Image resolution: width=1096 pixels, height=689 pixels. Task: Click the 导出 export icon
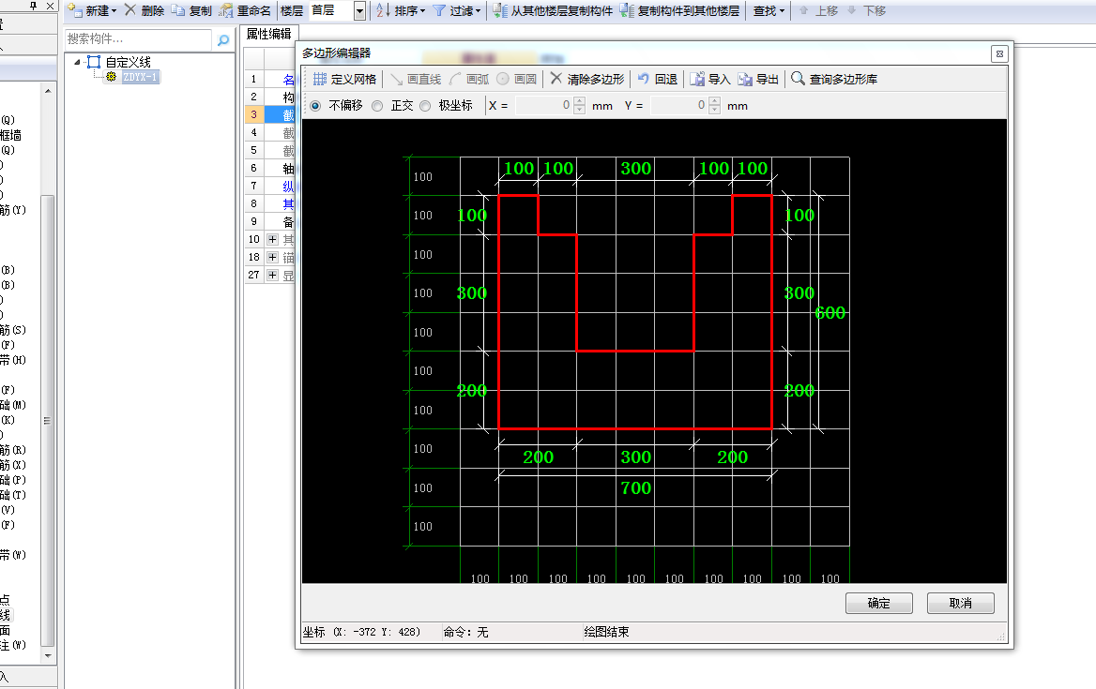(745, 79)
